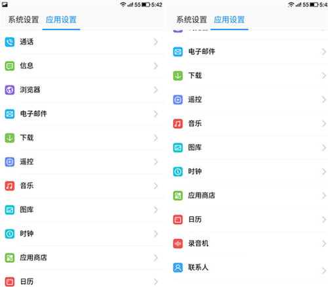Viewport: 328px width, 287px height.
Task: Tap the 应用商店 store icon in left screenshot
Action: 10,258
